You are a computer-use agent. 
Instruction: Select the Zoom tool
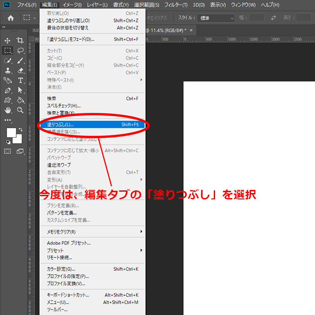click(x=20, y=110)
